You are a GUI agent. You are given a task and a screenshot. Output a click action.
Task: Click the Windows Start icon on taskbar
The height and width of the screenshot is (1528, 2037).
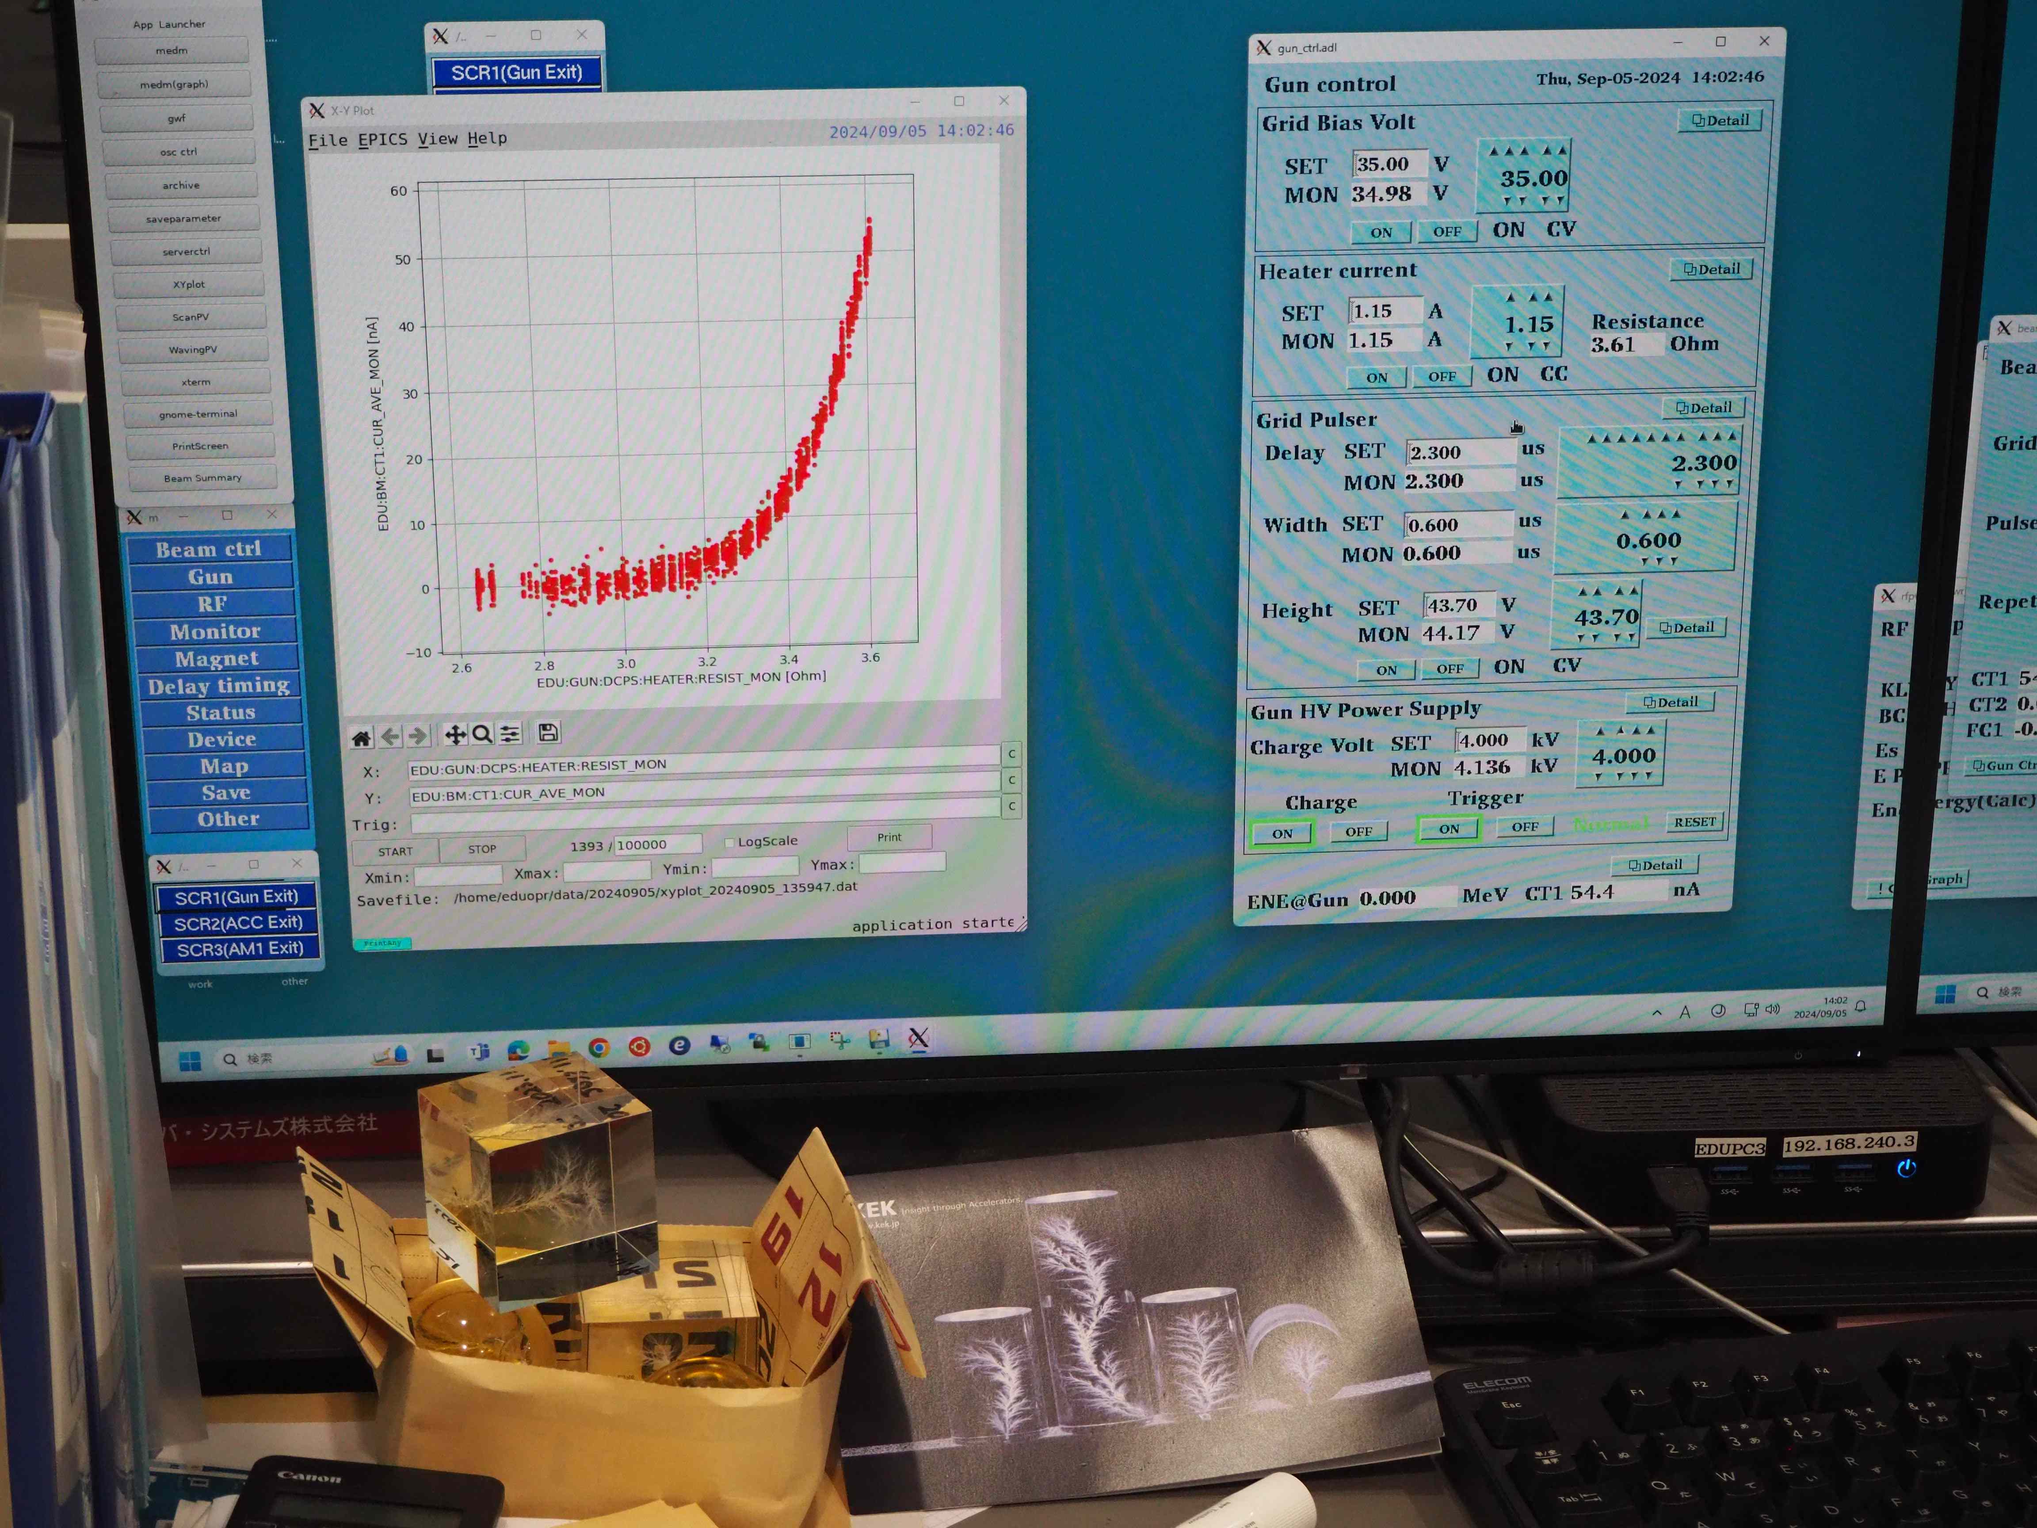pos(190,1061)
